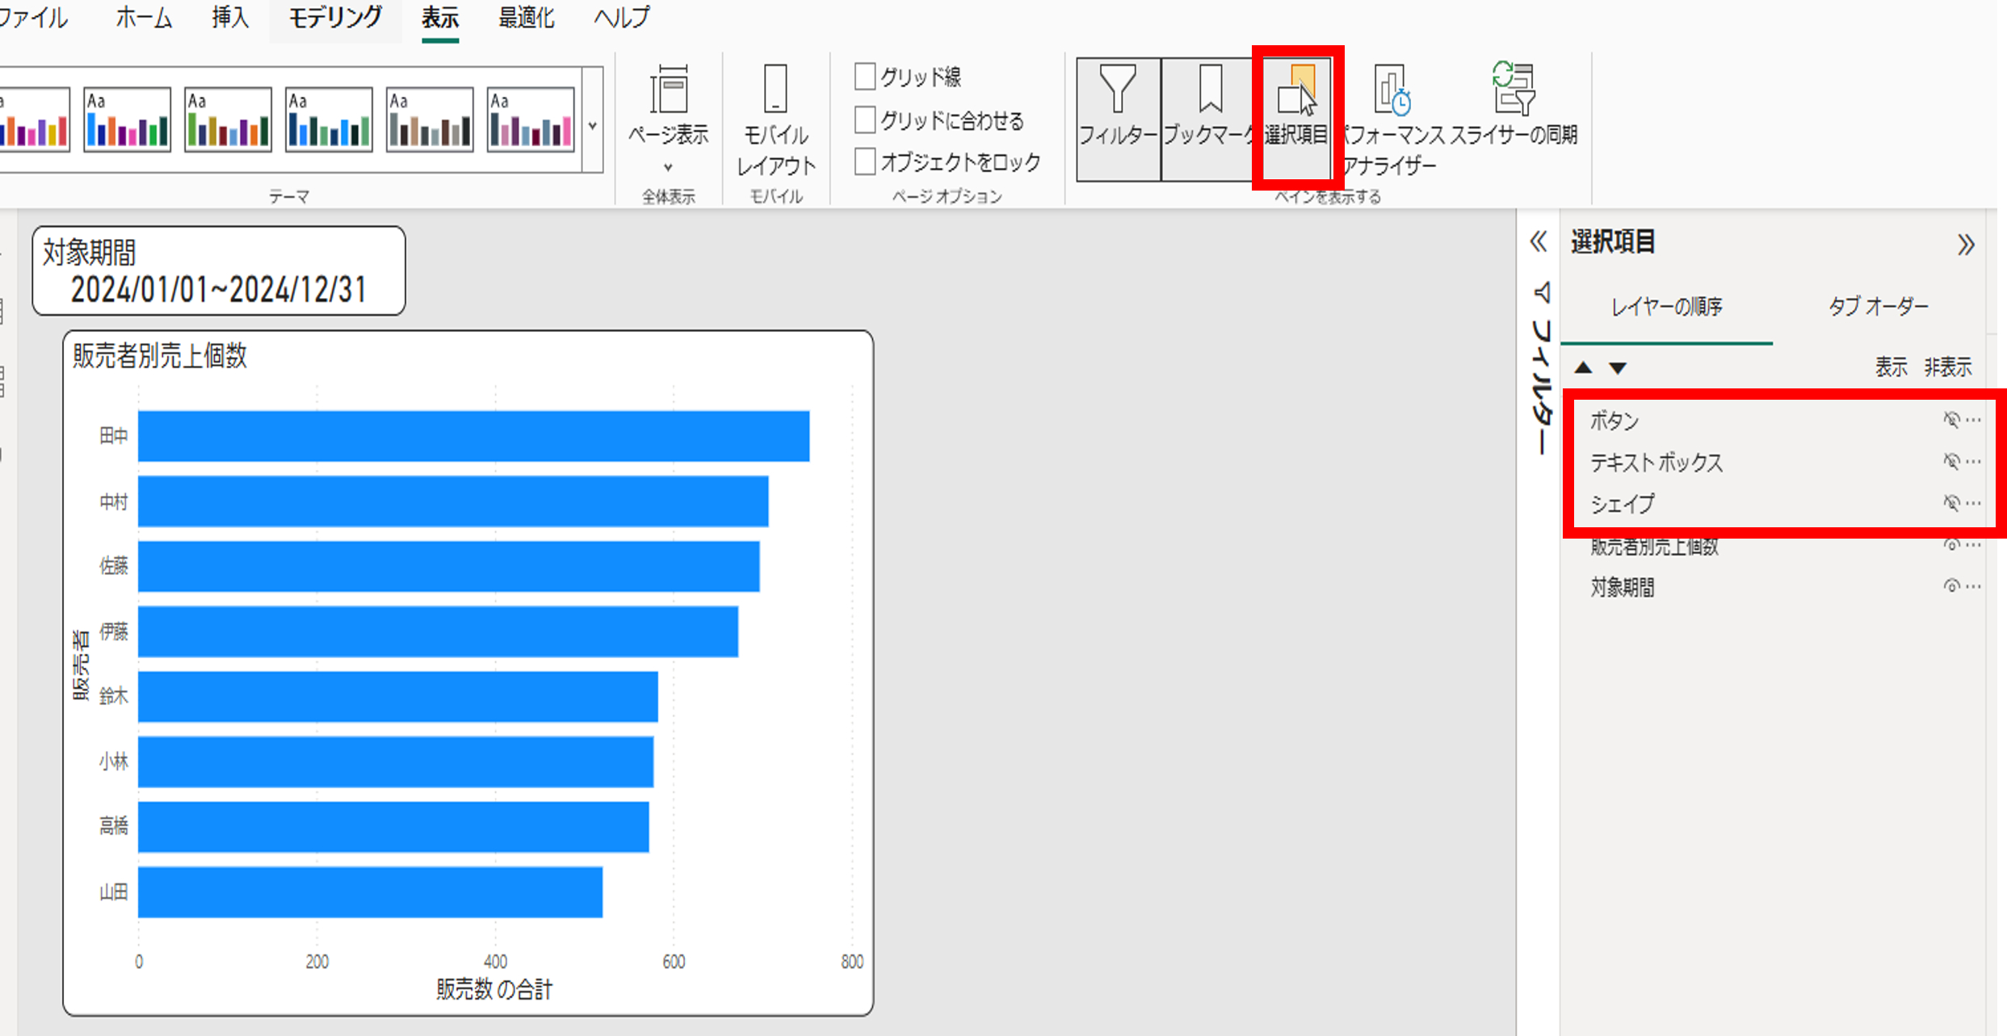The width and height of the screenshot is (2007, 1036).
Task: Select the 中村 bar in chart
Action: [x=453, y=501]
